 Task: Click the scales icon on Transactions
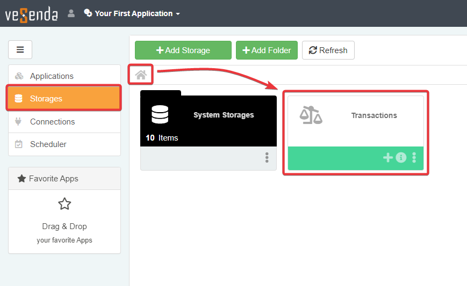(311, 115)
